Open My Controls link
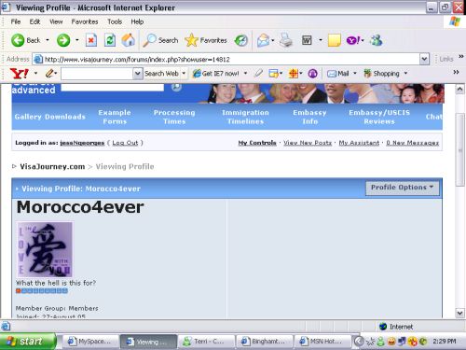This screenshot has height=350, width=466. pyautogui.click(x=257, y=143)
